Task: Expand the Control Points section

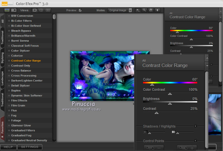Action: click(195, 141)
